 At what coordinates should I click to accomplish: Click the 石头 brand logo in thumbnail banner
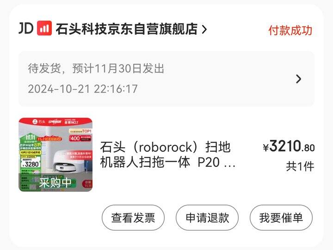point(39,122)
